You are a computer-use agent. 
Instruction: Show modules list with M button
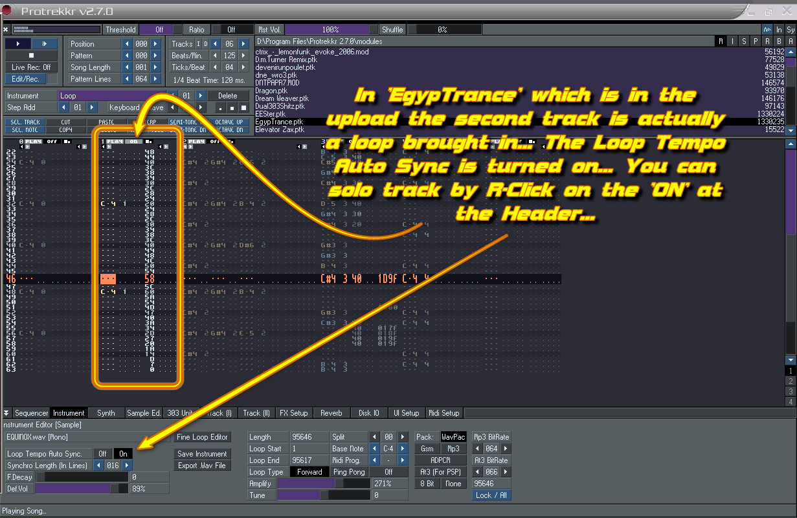721,41
